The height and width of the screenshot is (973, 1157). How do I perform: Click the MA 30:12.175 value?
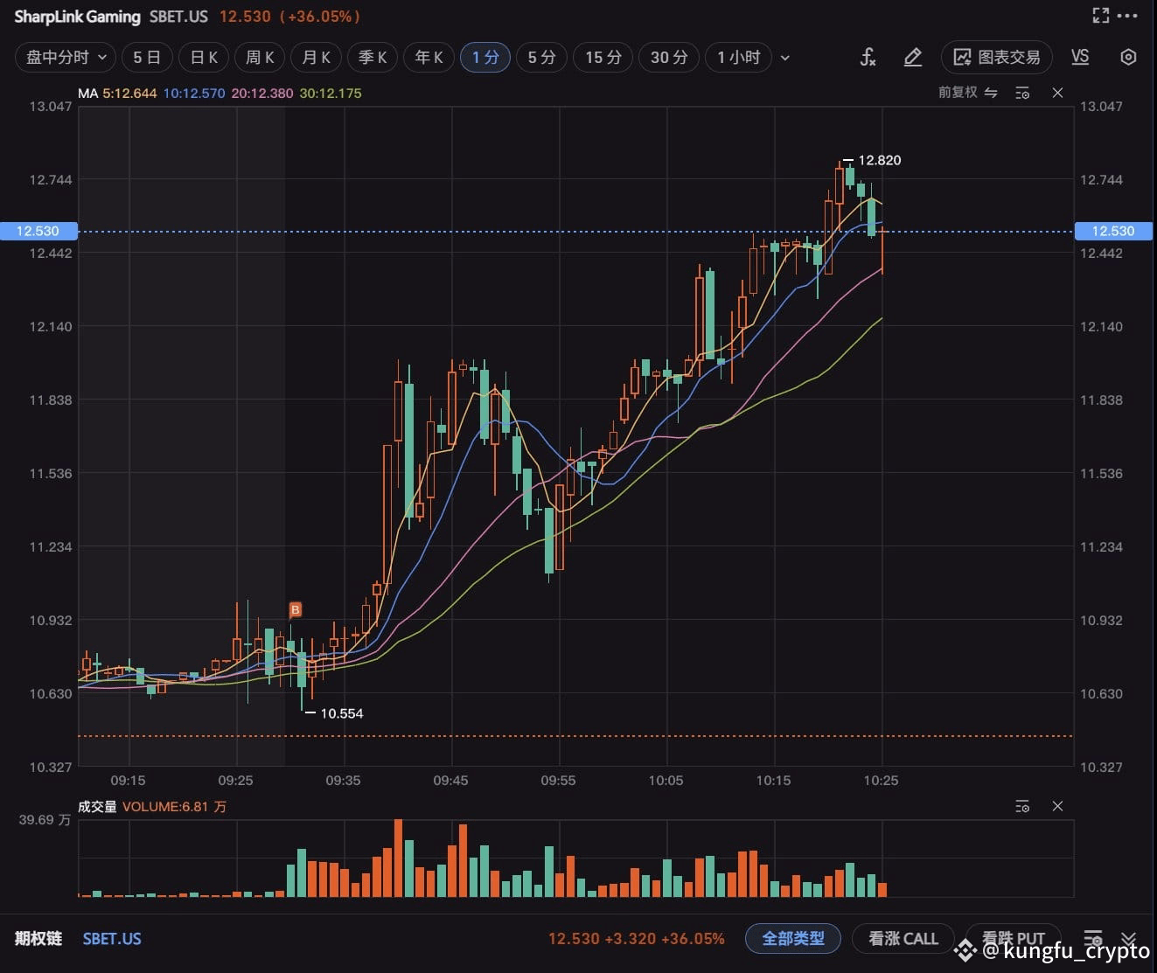tap(331, 93)
